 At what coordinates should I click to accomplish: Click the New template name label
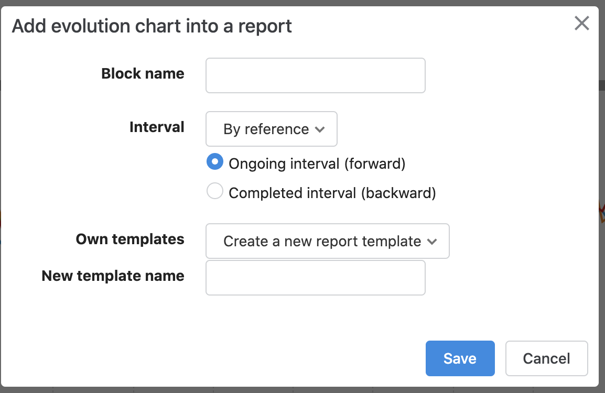tap(113, 276)
